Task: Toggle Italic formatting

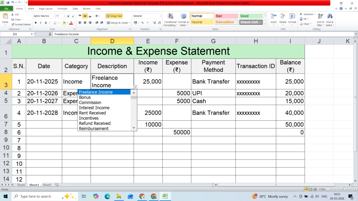Action: [x=41, y=23]
